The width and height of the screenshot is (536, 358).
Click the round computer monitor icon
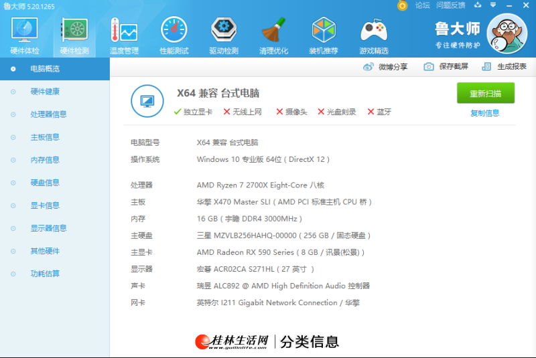pos(147,101)
